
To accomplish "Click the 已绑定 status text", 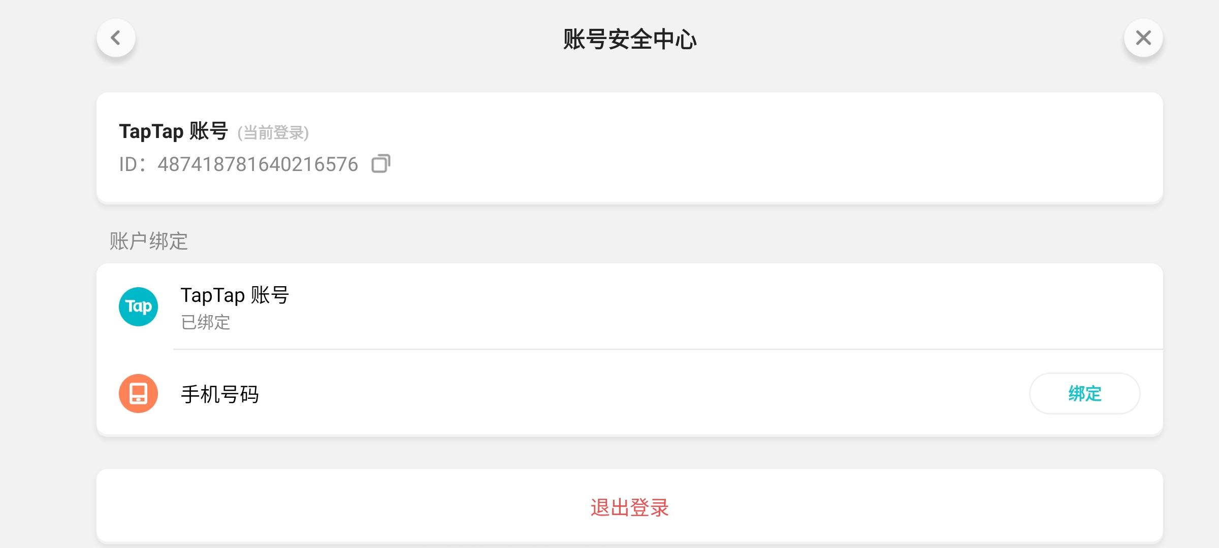I will pyautogui.click(x=206, y=322).
